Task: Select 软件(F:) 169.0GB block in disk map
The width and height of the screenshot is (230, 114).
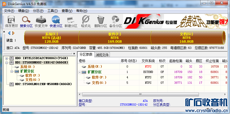Action: tap(115, 38)
